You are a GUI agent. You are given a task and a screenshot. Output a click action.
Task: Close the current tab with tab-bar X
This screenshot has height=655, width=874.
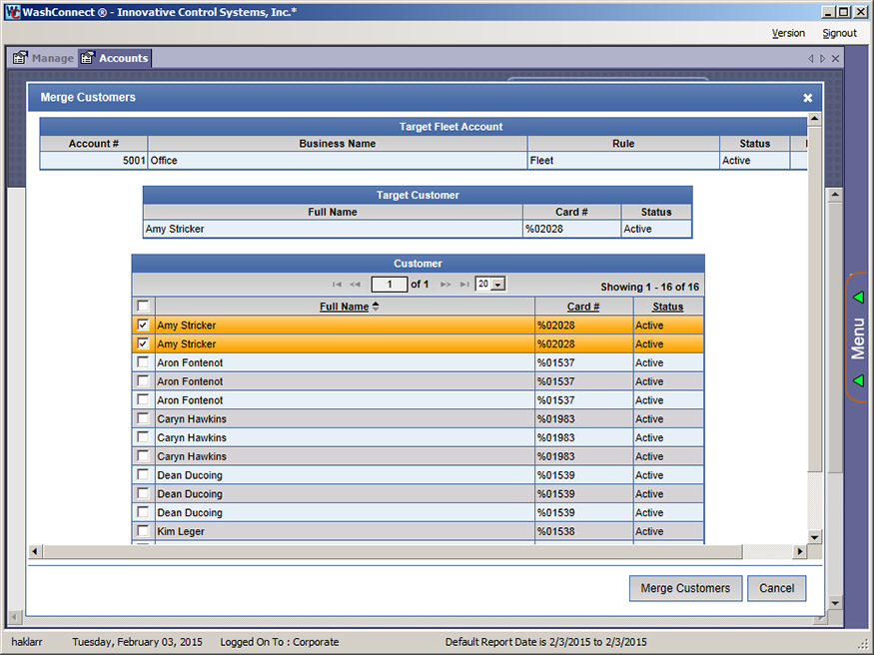[836, 59]
